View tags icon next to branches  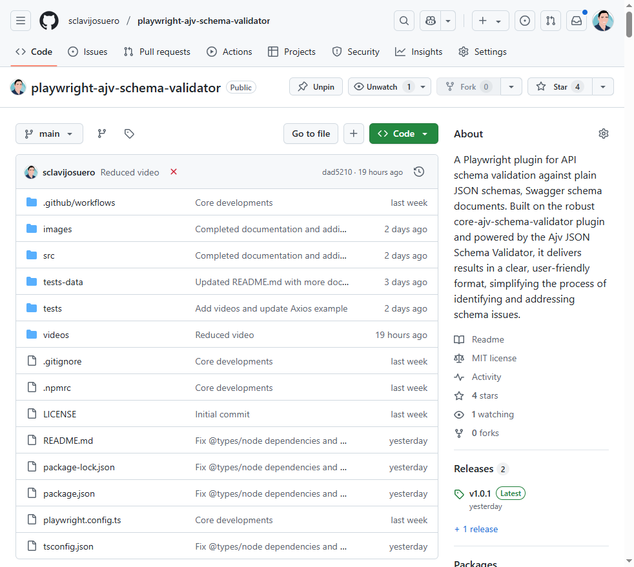click(129, 134)
